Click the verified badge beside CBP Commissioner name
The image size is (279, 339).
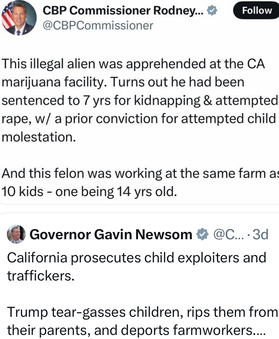click(212, 11)
